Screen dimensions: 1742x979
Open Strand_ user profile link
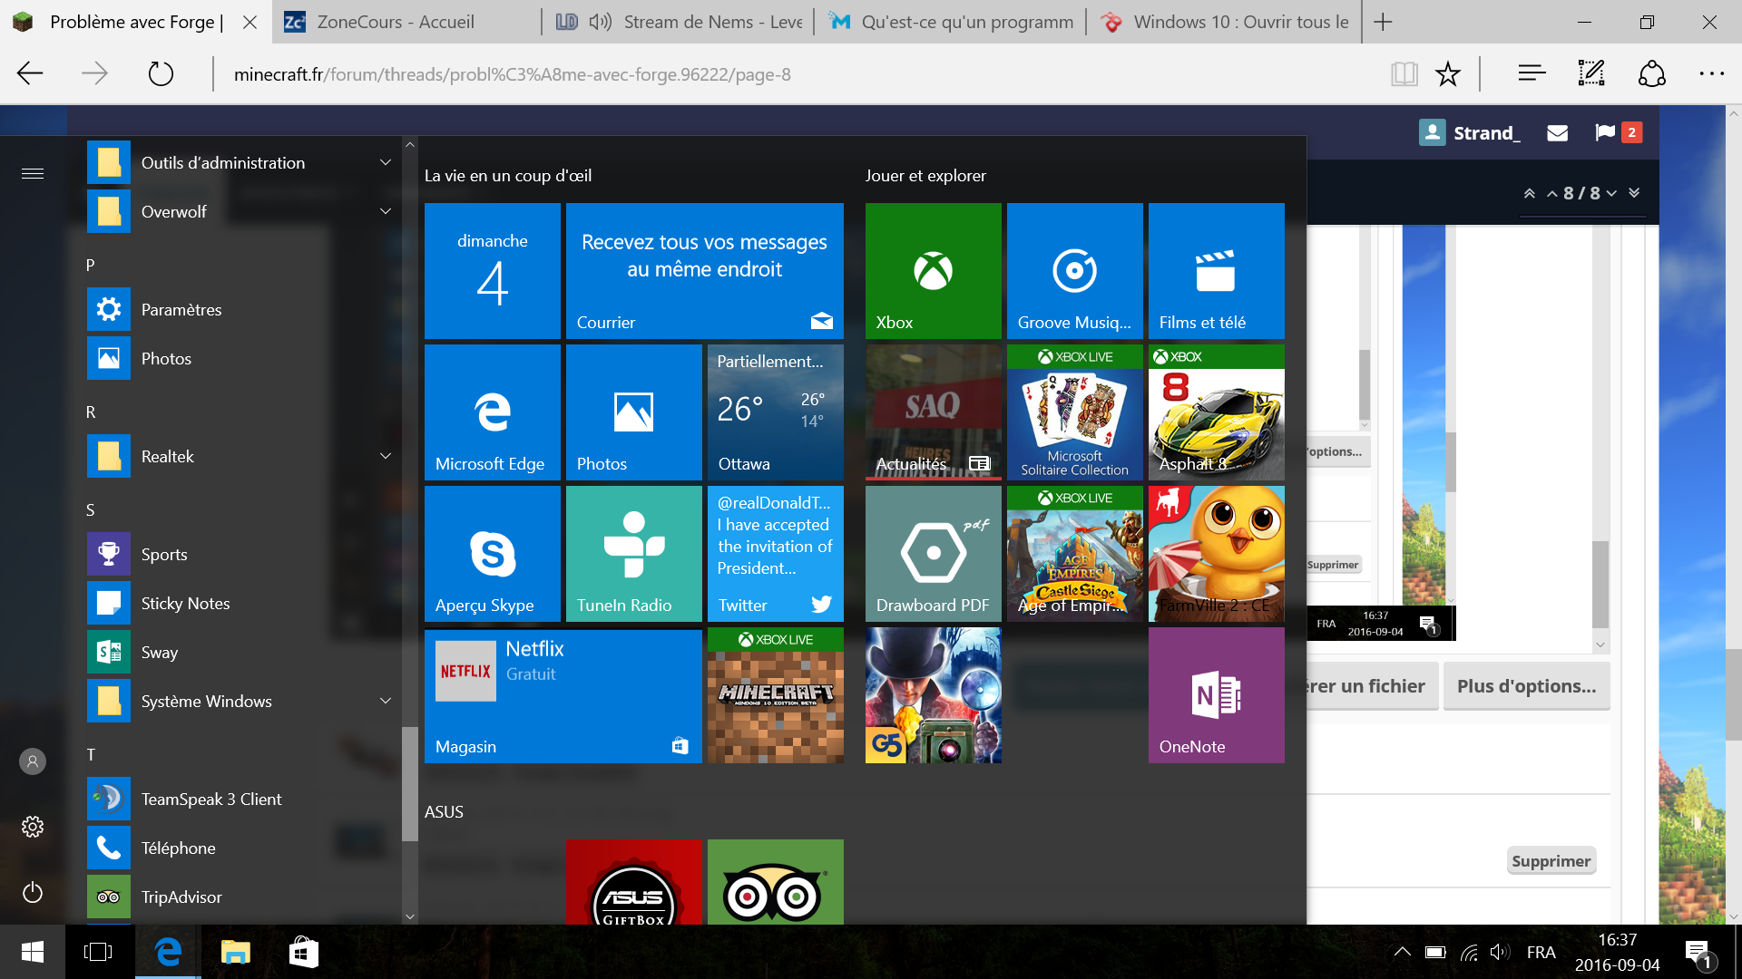point(1470,132)
